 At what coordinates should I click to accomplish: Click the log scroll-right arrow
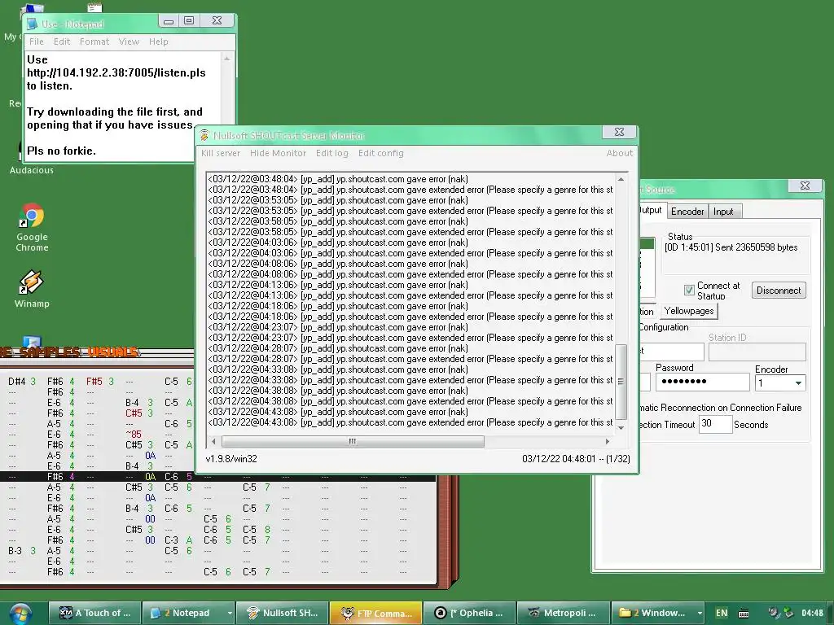[608, 441]
